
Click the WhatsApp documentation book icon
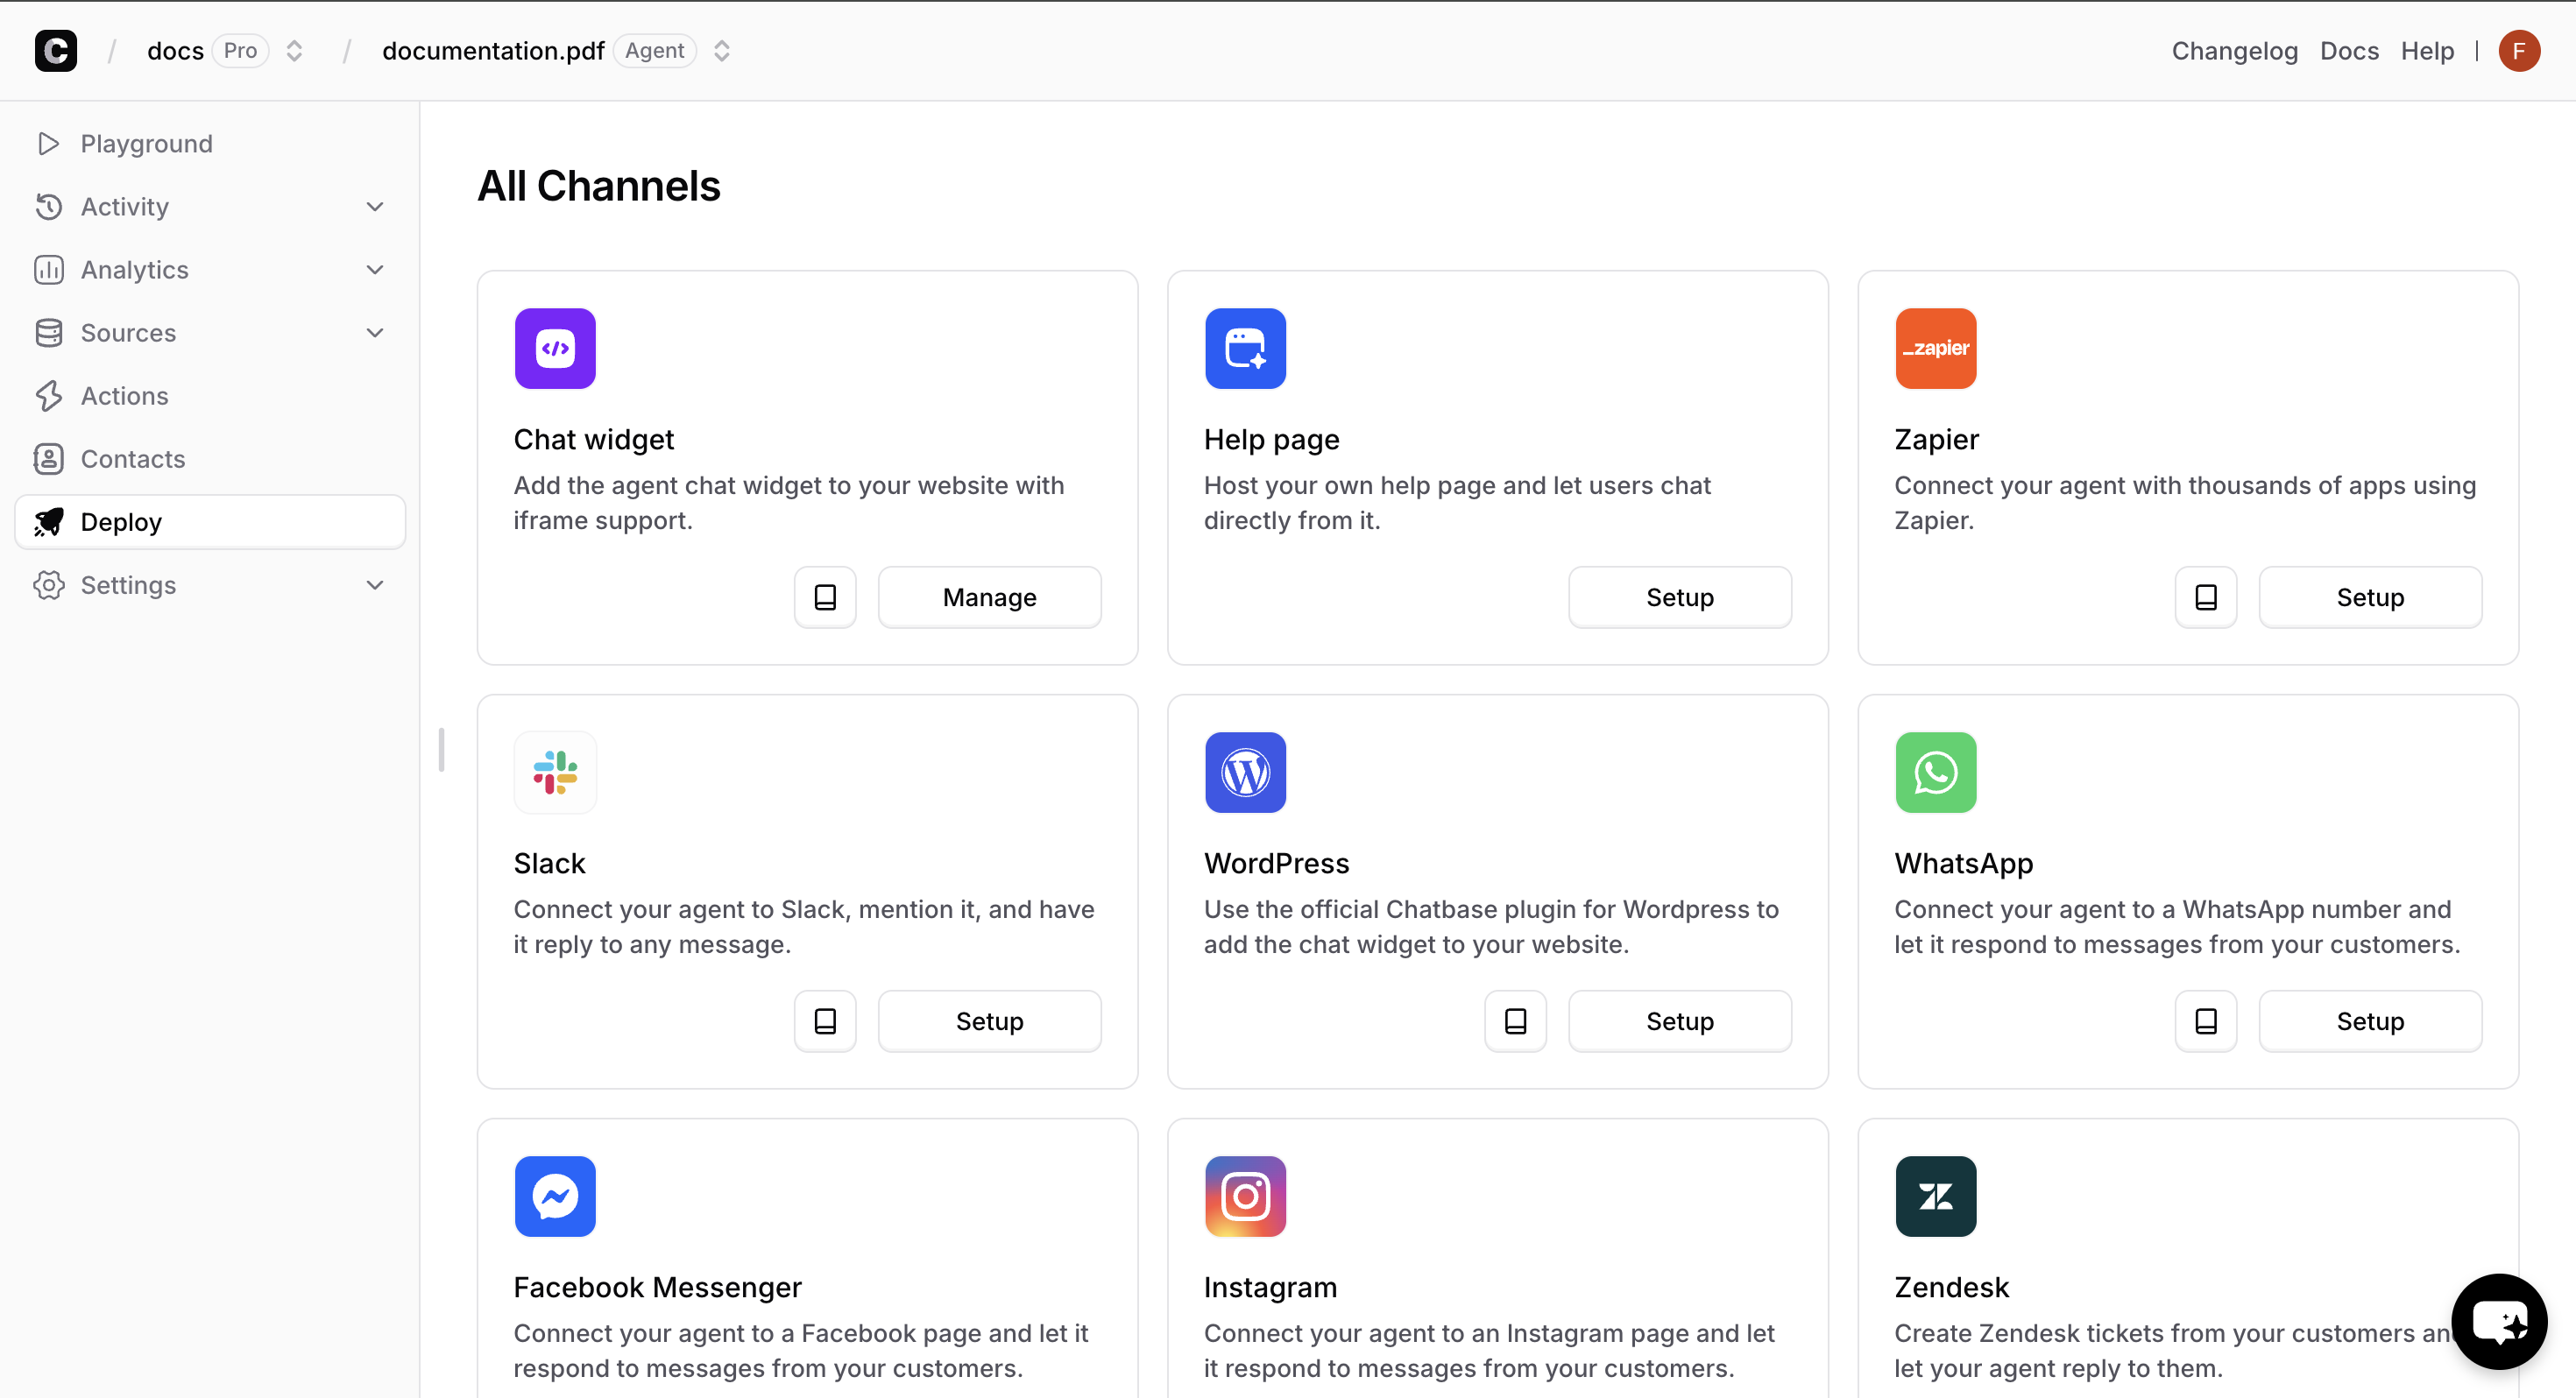[x=2205, y=1021]
